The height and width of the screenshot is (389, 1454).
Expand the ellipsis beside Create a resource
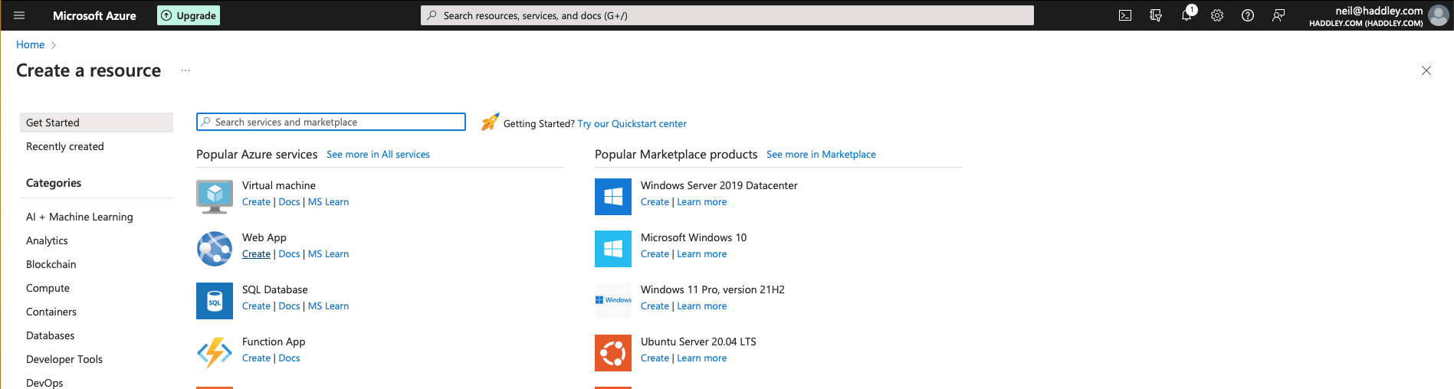point(185,70)
